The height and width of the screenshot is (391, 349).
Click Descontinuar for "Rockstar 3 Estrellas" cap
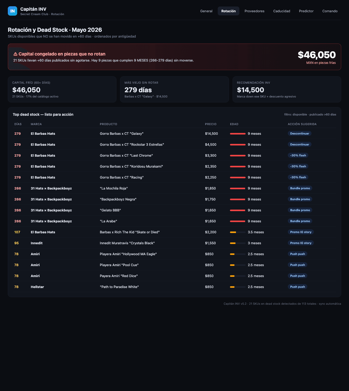[300, 144]
